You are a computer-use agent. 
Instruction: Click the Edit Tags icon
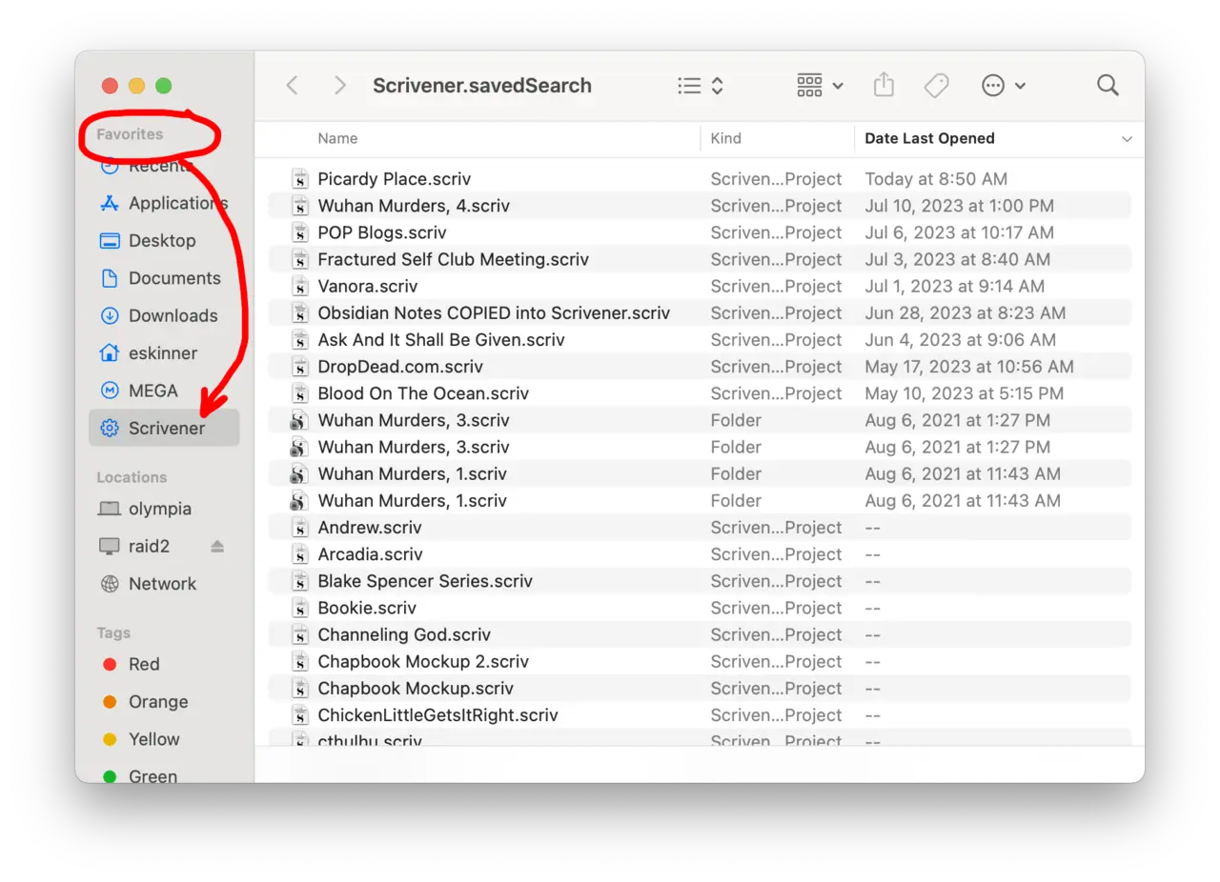[x=936, y=86]
